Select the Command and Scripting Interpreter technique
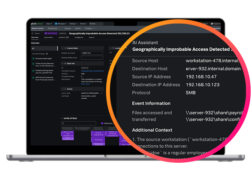Screen dimensions: 252x176 [112, 134]
